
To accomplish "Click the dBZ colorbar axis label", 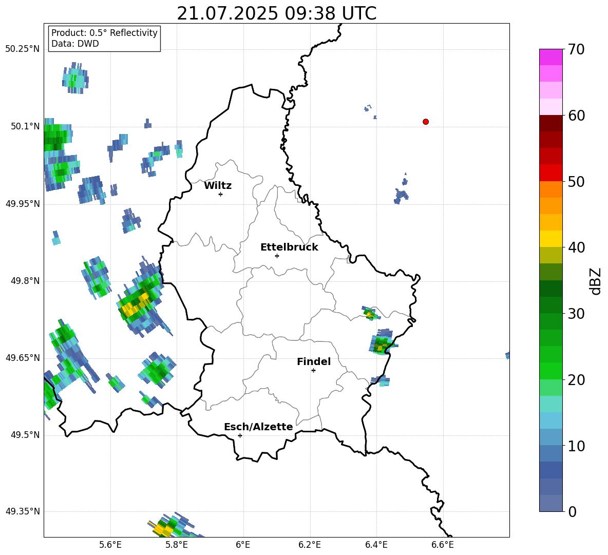I will pyautogui.click(x=595, y=281).
